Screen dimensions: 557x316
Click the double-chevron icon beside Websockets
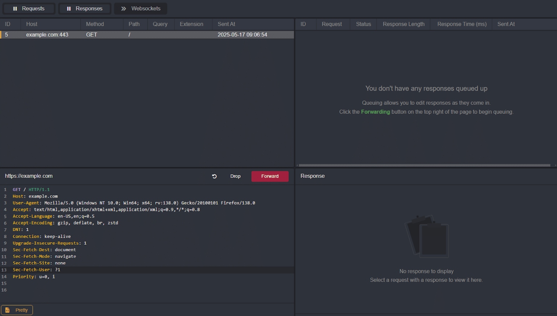click(123, 8)
